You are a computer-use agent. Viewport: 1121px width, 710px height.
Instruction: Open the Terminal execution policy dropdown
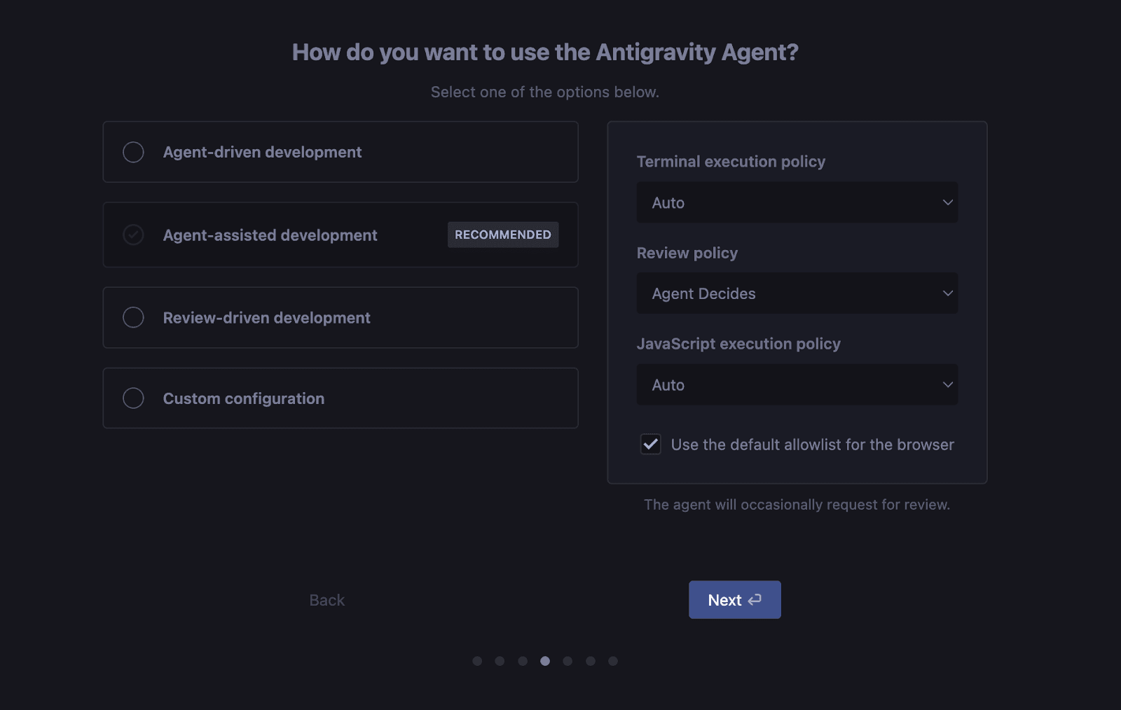pos(797,202)
